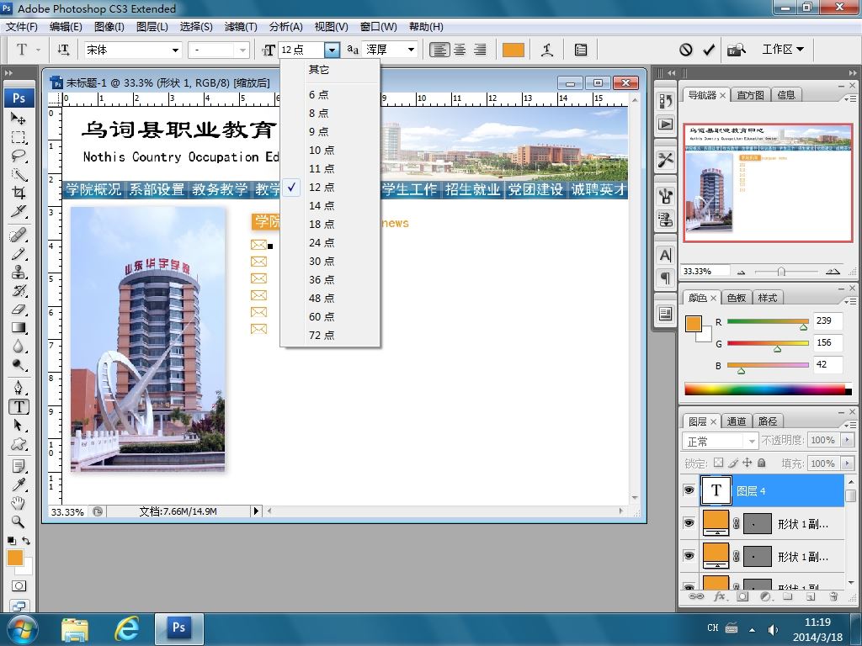
Task: Select the Move tool
Action: pos(19,118)
